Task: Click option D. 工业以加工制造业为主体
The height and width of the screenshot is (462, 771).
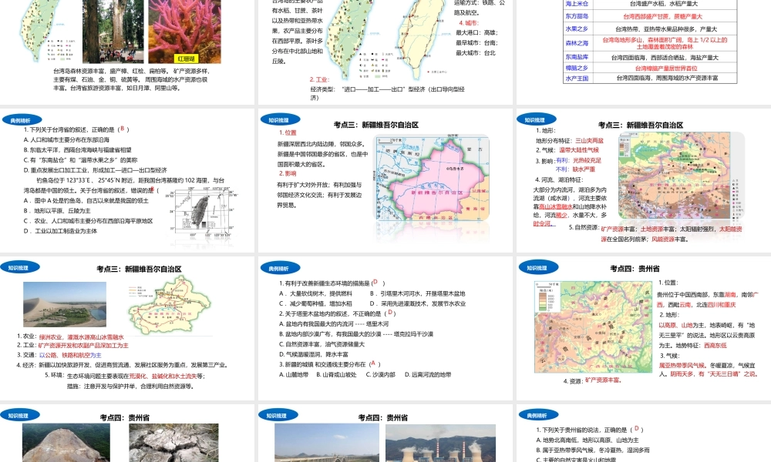Action: coord(60,231)
